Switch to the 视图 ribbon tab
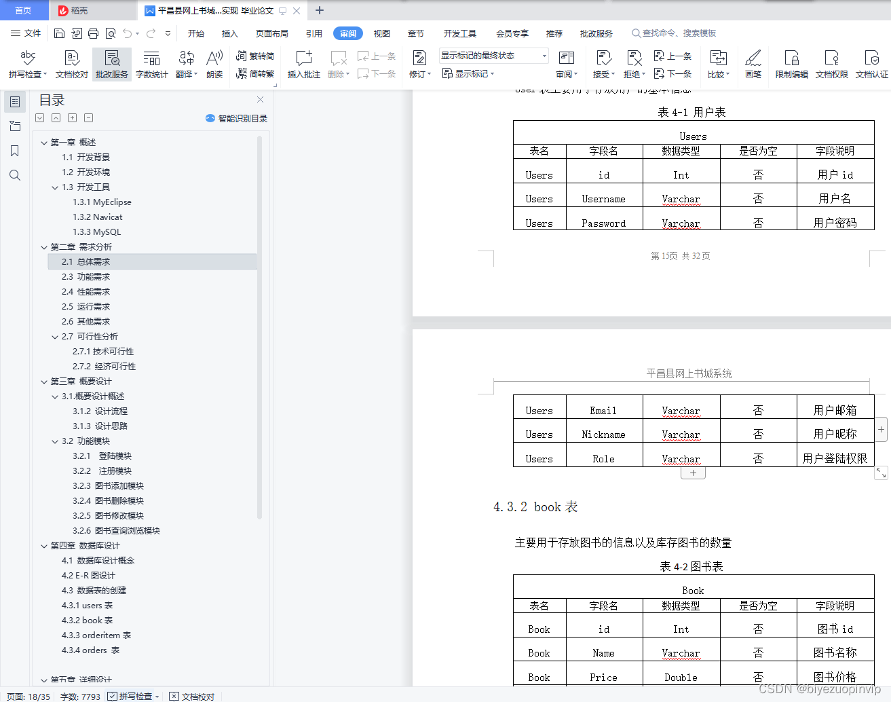891x702 pixels. 382,33
